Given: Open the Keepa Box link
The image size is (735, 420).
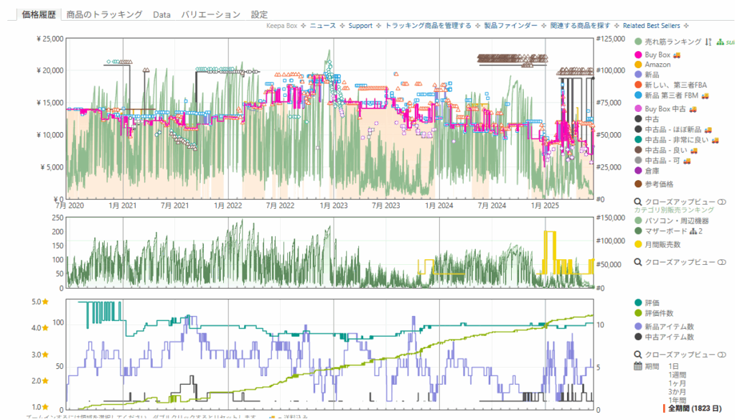Looking at the screenshot, I should pyautogui.click(x=281, y=26).
